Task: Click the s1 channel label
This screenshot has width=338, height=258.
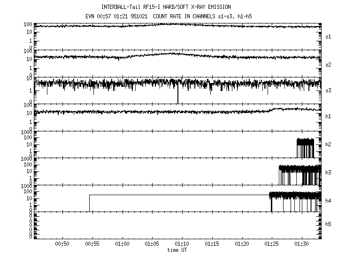Action: (329, 36)
